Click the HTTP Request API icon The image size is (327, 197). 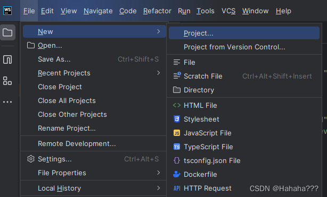click(177, 189)
